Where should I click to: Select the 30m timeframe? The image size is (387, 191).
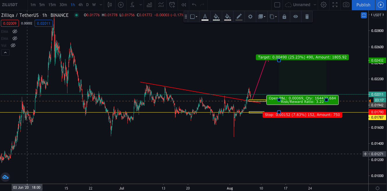(x=63, y=5)
